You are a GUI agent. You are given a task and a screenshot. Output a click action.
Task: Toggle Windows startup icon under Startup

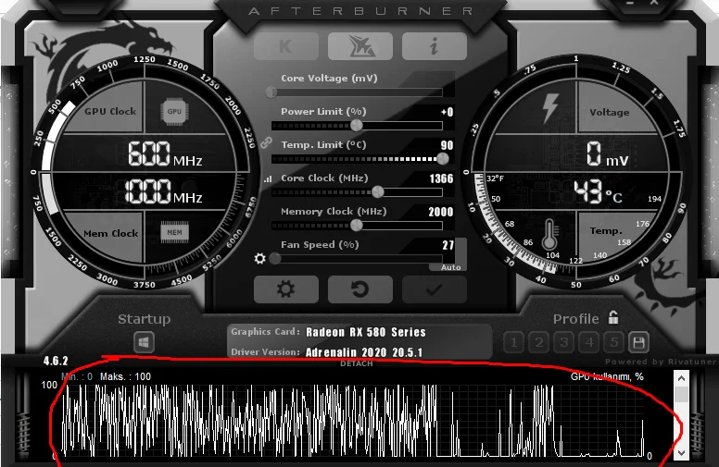point(144,342)
